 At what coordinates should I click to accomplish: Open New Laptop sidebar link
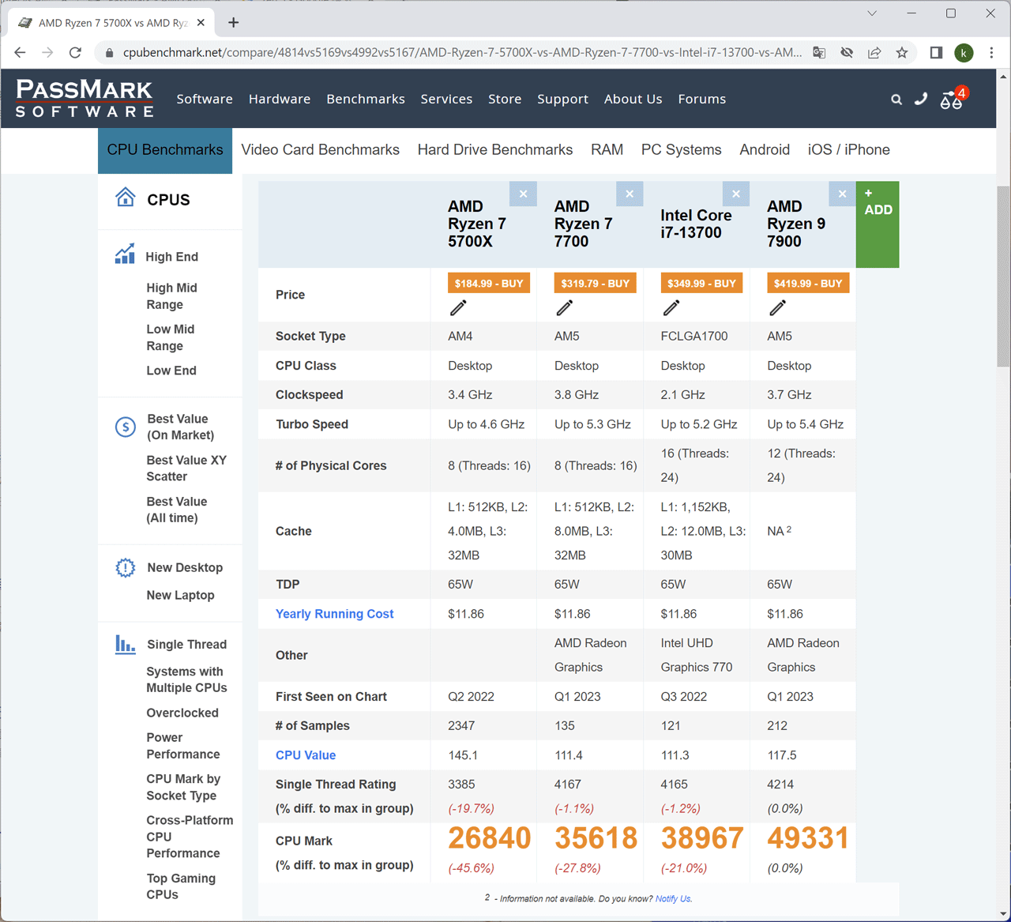point(180,595)
